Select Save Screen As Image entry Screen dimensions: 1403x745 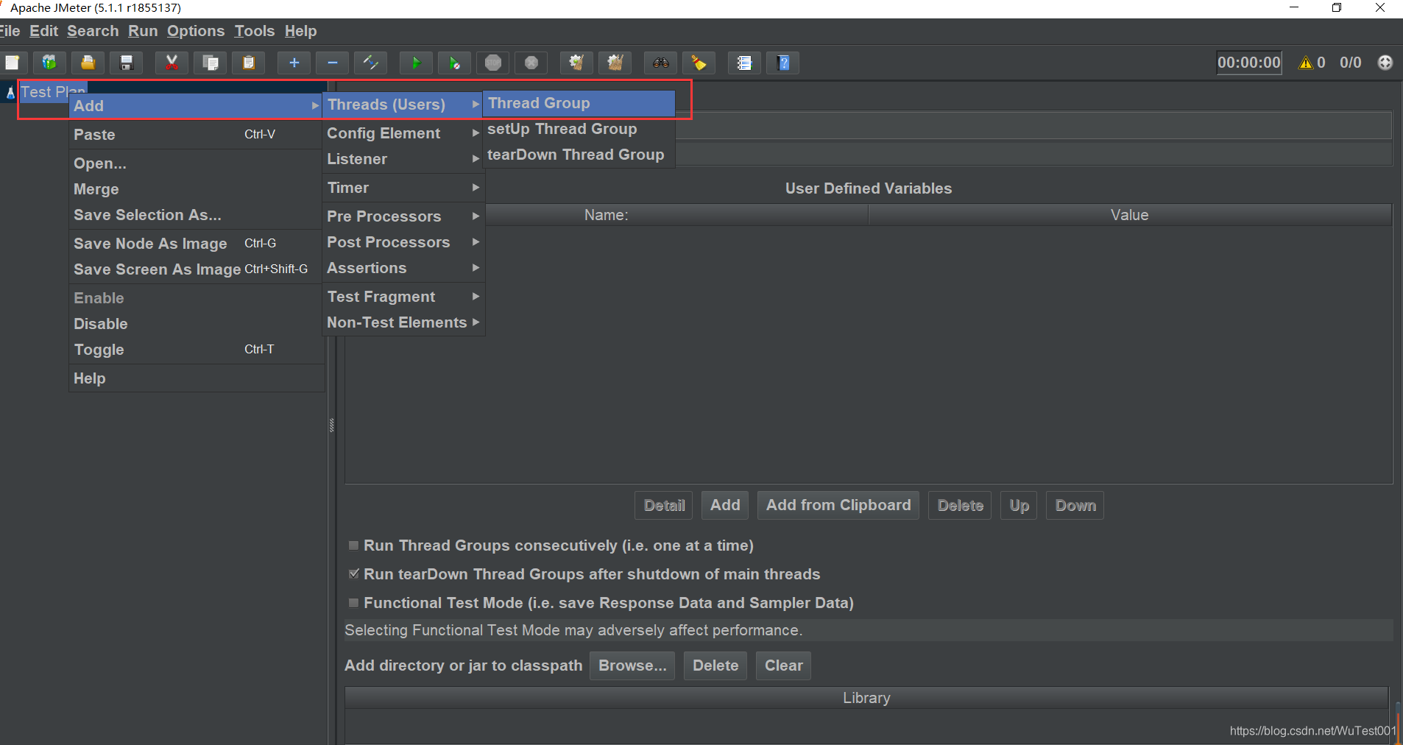pyautogui.click(x=196, y=269)
